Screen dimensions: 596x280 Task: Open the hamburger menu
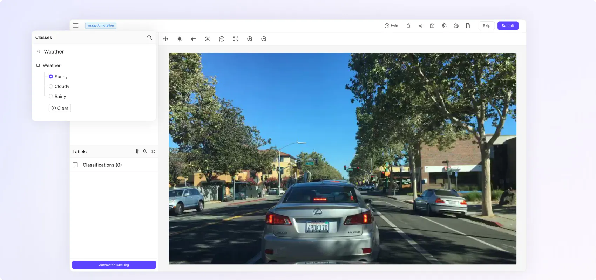pos(76,26)
